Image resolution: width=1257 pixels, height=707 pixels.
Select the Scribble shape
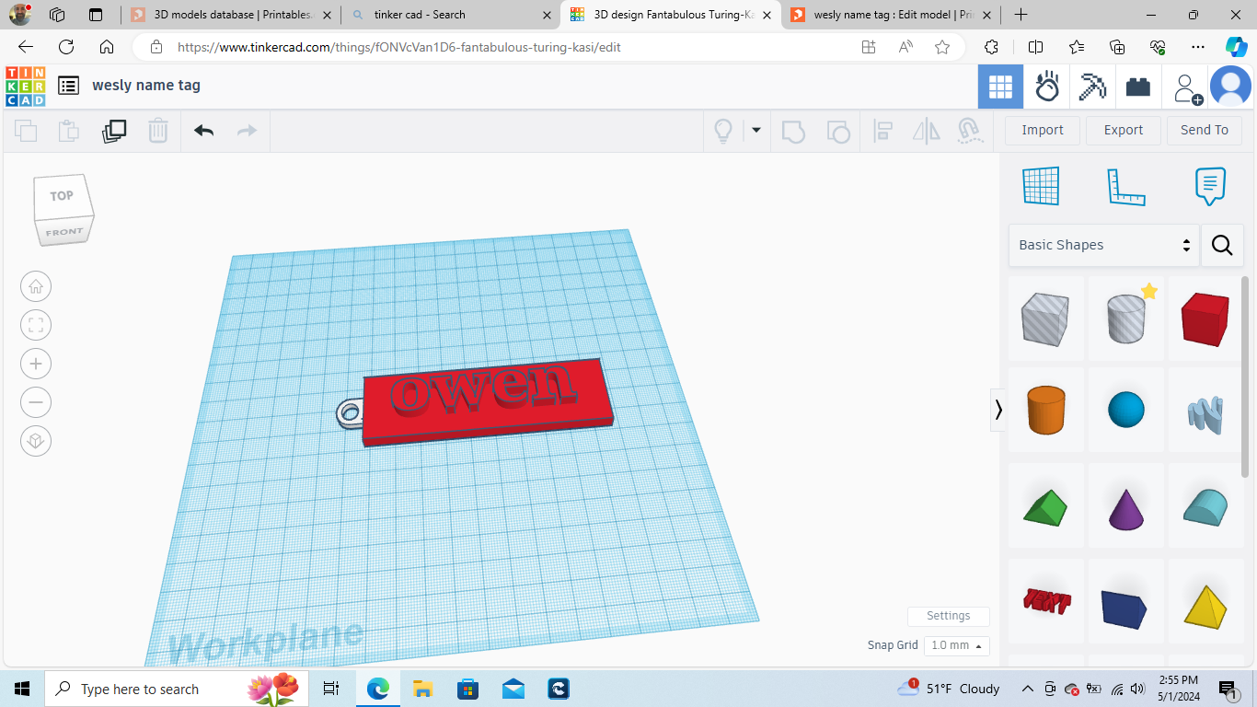click(1205, 414)
